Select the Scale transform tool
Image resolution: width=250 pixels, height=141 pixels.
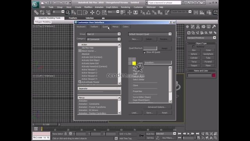tap(104, 12)
